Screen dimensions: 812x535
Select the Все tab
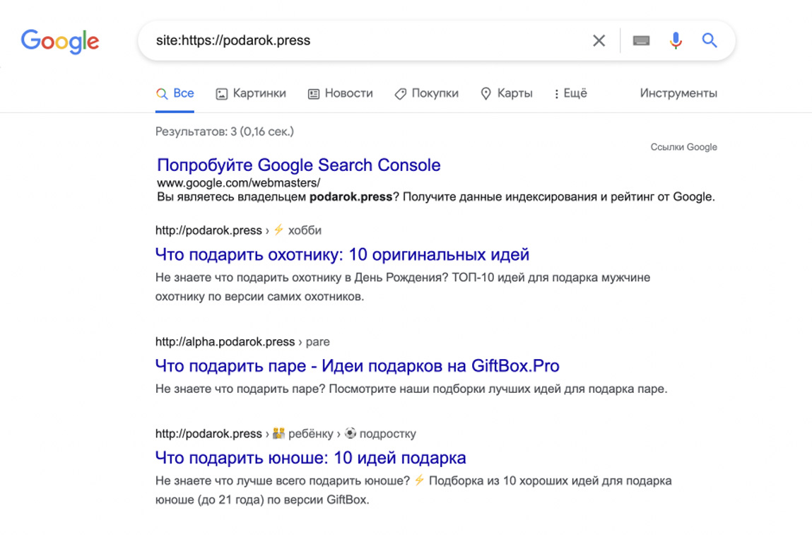(x=175, y=93)
